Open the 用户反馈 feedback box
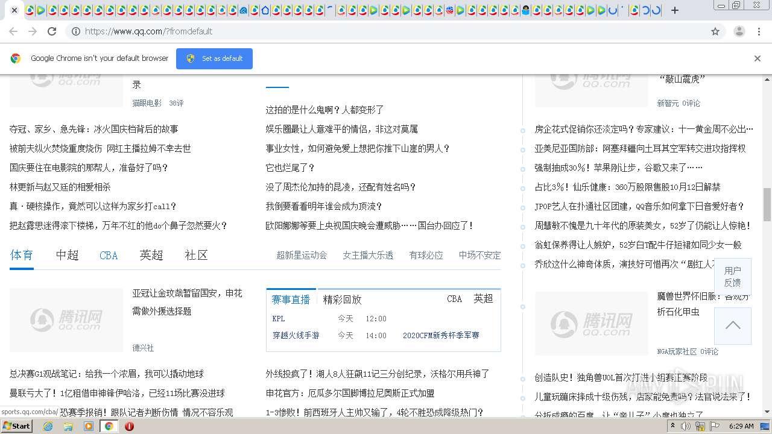Screen dimensions: 772x434 (733, 277)
